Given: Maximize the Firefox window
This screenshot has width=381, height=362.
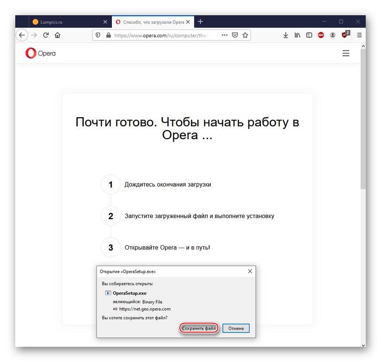Looking at the screenshot, I should tap(341, 21).
